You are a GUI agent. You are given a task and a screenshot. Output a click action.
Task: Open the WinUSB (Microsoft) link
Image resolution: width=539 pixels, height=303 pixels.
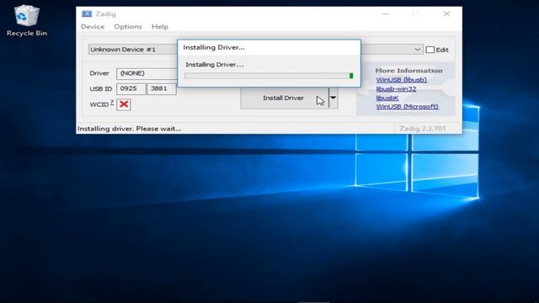tap(407, 107)
